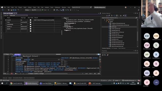Click the Visual Studio logo icon

coord(2,7)
